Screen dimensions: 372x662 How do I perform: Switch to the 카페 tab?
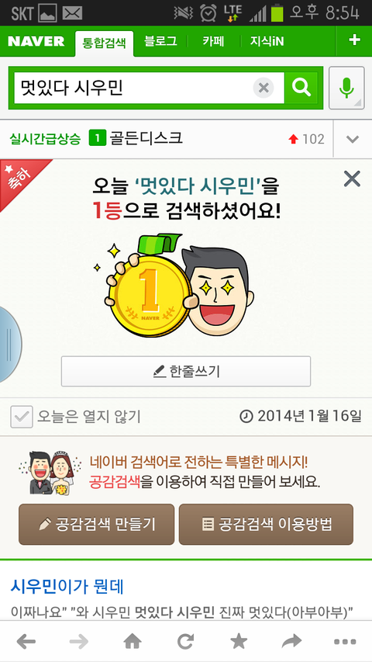point(213,41)
